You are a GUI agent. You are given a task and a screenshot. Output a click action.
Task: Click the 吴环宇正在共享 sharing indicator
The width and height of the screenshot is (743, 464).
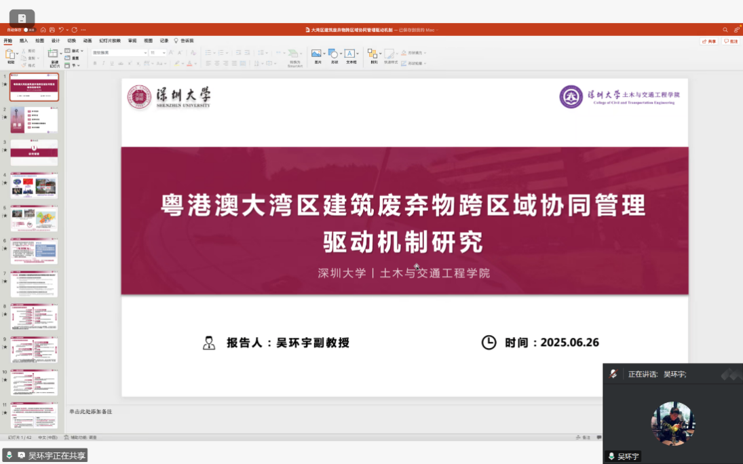pyautogui.click(x=45, y=455)
